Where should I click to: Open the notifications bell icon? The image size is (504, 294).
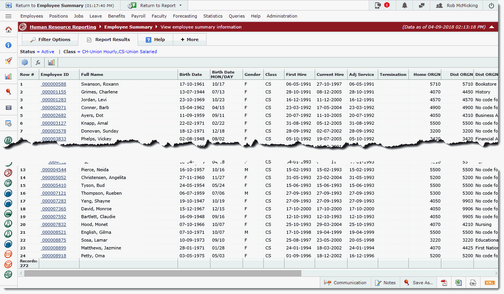pyautogui.click(x=404, y=5)
